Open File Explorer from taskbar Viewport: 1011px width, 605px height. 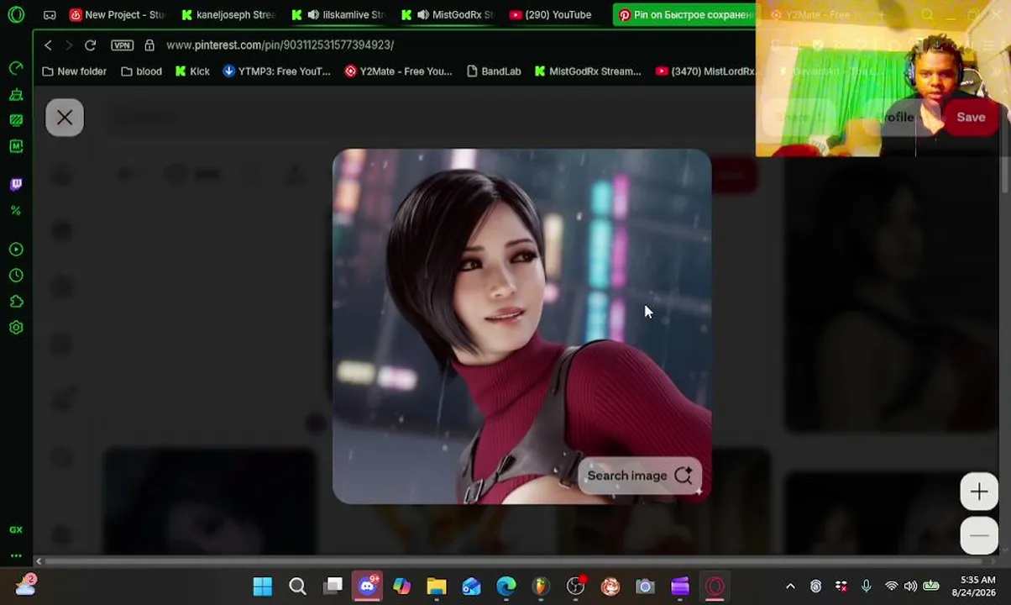tap(437, 587)
